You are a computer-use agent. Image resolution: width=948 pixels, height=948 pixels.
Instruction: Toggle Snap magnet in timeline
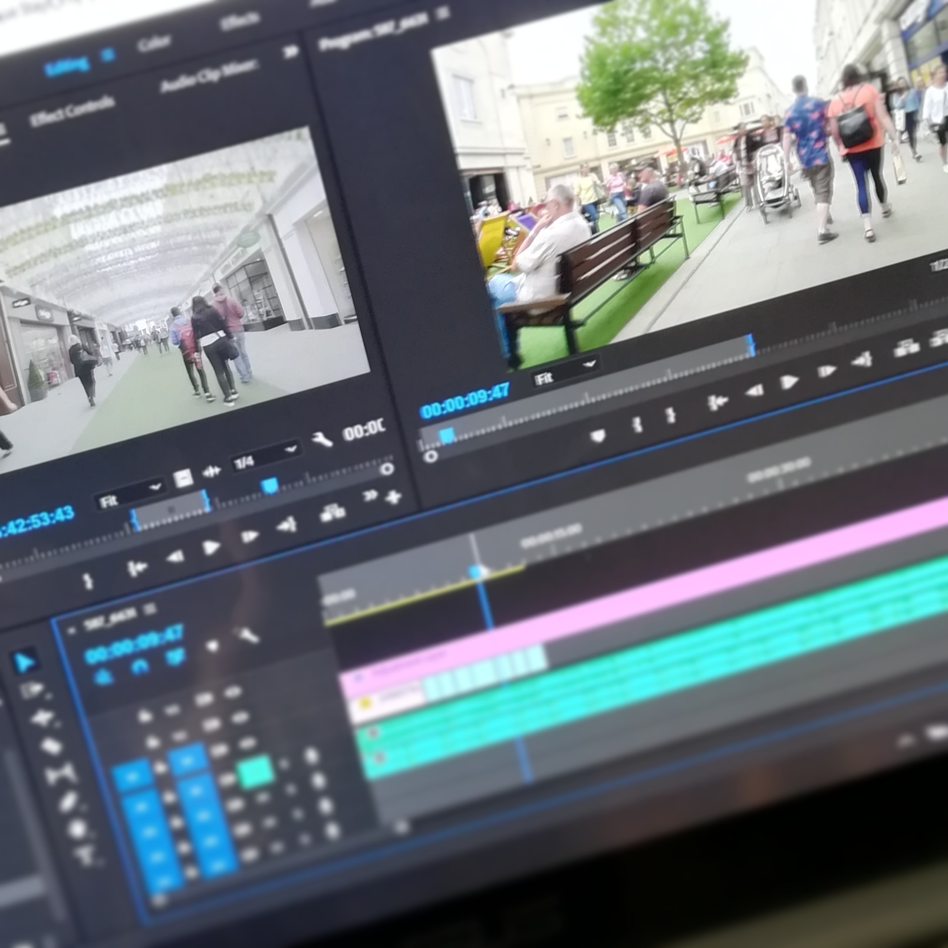coord(139,666)
